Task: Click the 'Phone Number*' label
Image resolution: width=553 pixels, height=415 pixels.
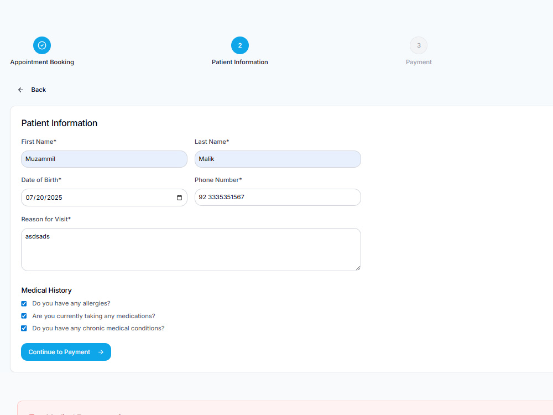Action: point(218,180)
